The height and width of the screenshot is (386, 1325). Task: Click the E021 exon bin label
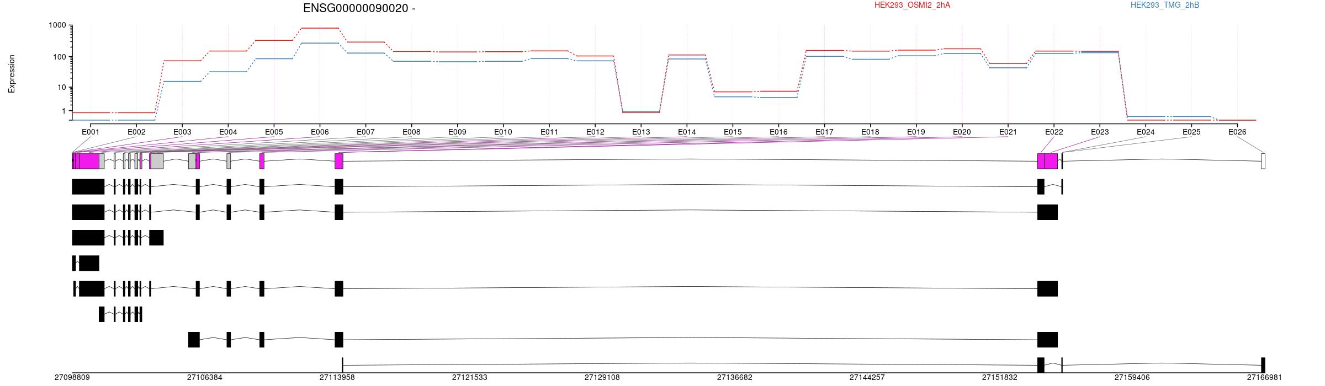(x=1008, y=132)
